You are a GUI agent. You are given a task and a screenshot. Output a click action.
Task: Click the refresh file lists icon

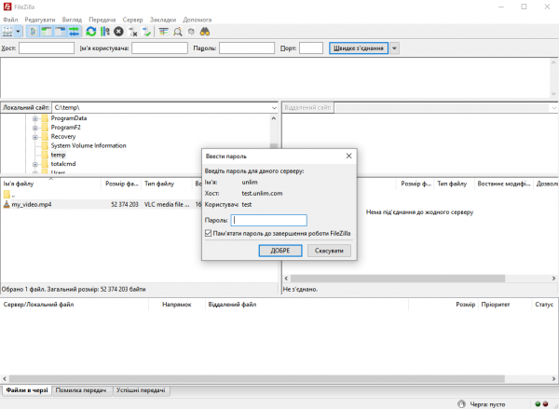[90, 32]
